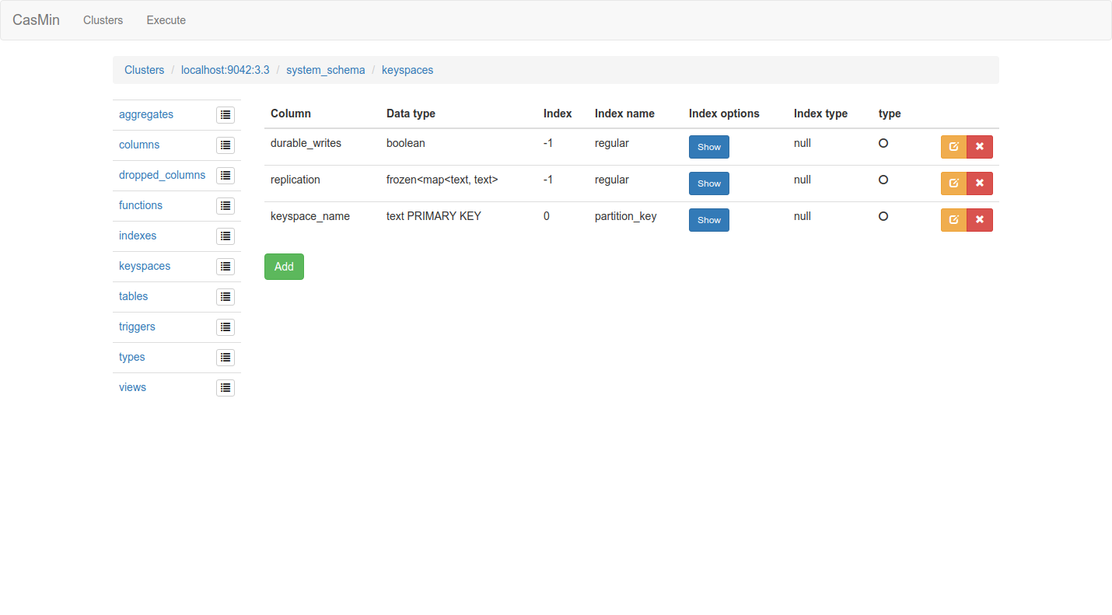Click the list icon next to dropped_columns

[226, 176]
